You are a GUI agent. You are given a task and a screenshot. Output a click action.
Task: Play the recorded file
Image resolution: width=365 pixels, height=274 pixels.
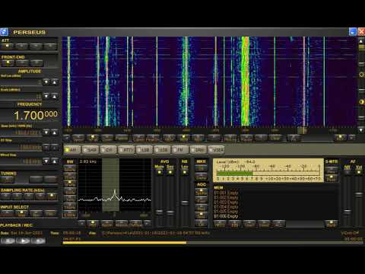pos(24,241)
